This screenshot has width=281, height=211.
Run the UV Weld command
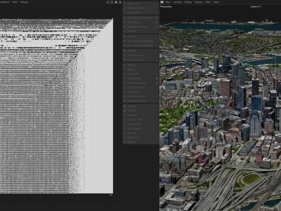coord(140,31)
